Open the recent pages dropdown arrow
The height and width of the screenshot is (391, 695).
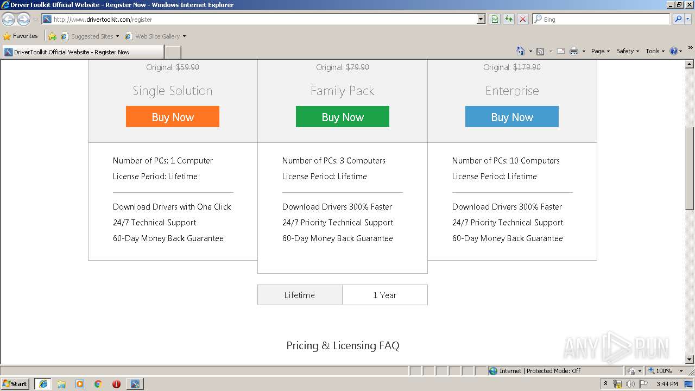[35, 20]
